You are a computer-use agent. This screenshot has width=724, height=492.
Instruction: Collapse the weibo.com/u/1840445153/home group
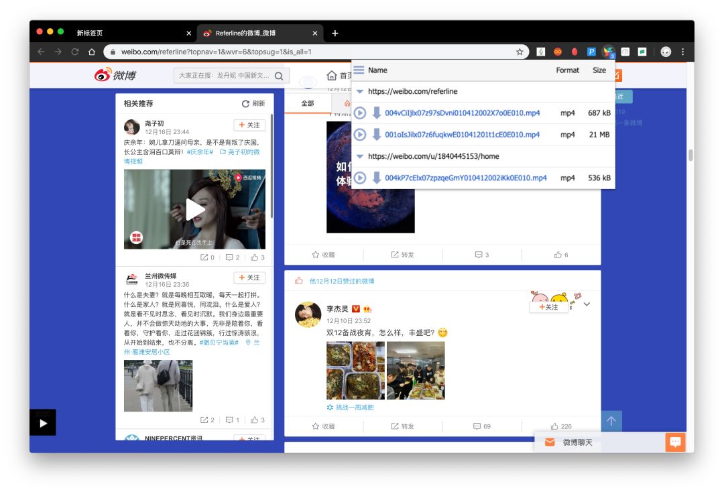click(x=360, y=156)
